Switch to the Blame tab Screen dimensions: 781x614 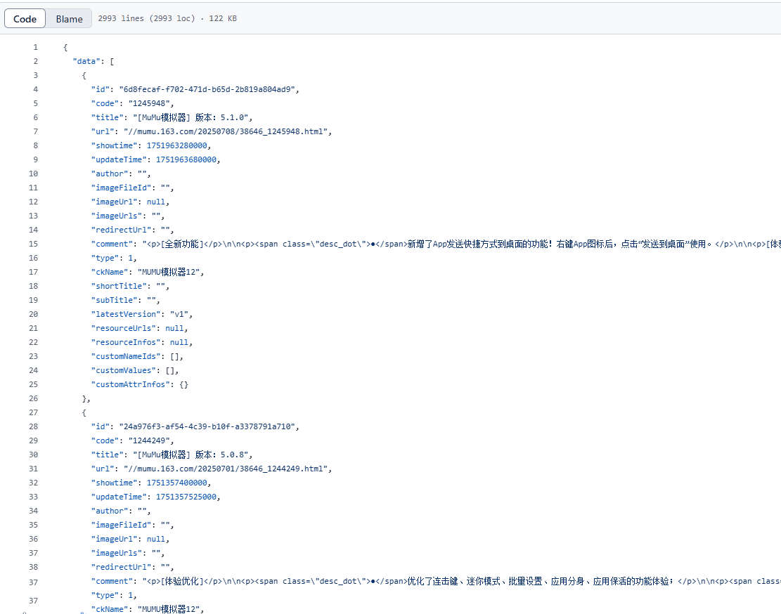pos(68,18)
